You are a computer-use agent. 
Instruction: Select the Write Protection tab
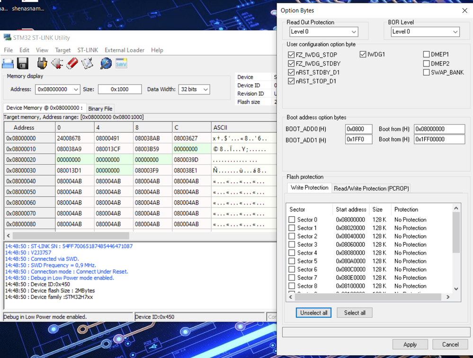click(x=310, y=188)
